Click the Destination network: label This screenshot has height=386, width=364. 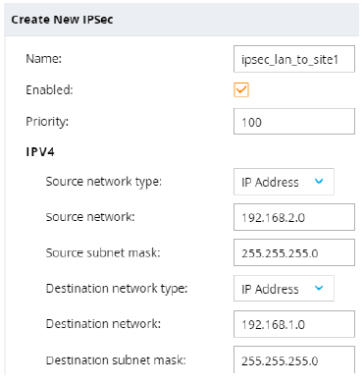103,324
